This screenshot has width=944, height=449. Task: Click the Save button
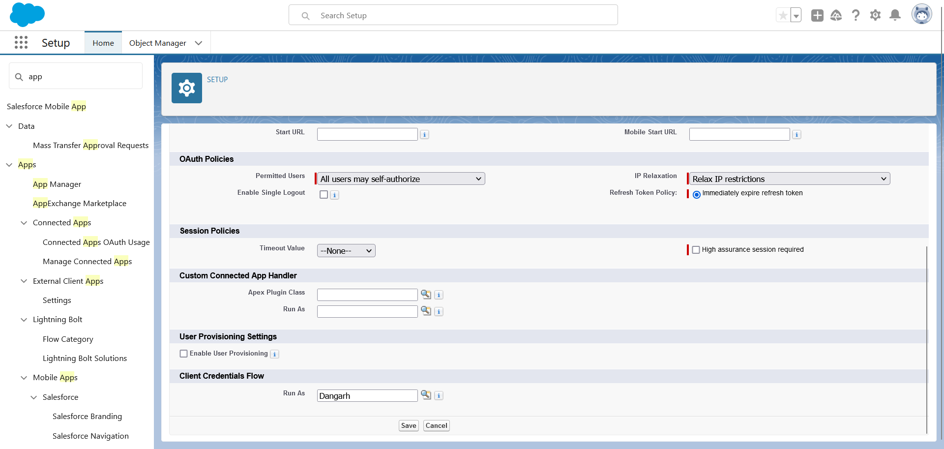(x=409, y=426)
